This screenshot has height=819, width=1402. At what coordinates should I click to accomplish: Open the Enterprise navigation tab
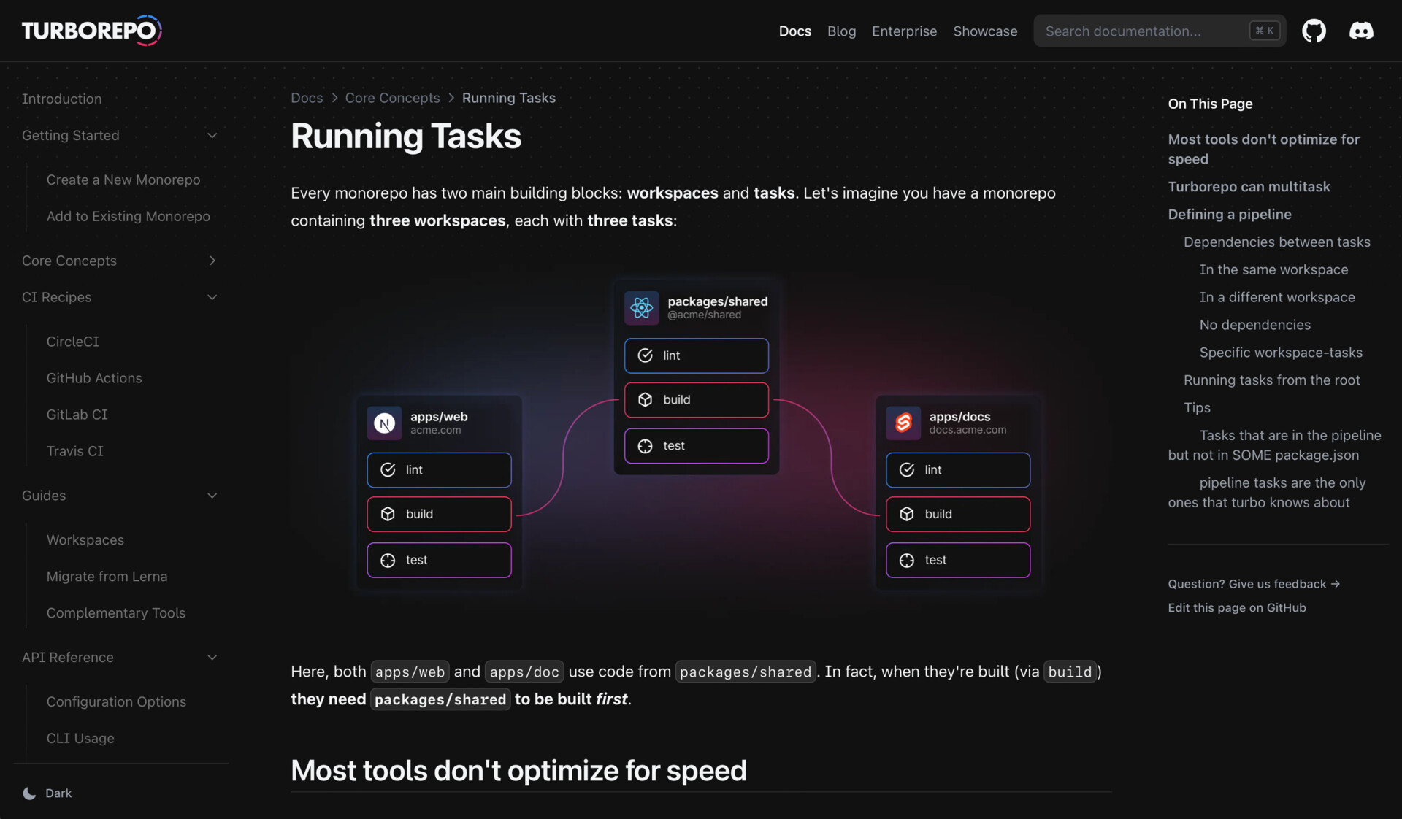click(x=904, y=31)
